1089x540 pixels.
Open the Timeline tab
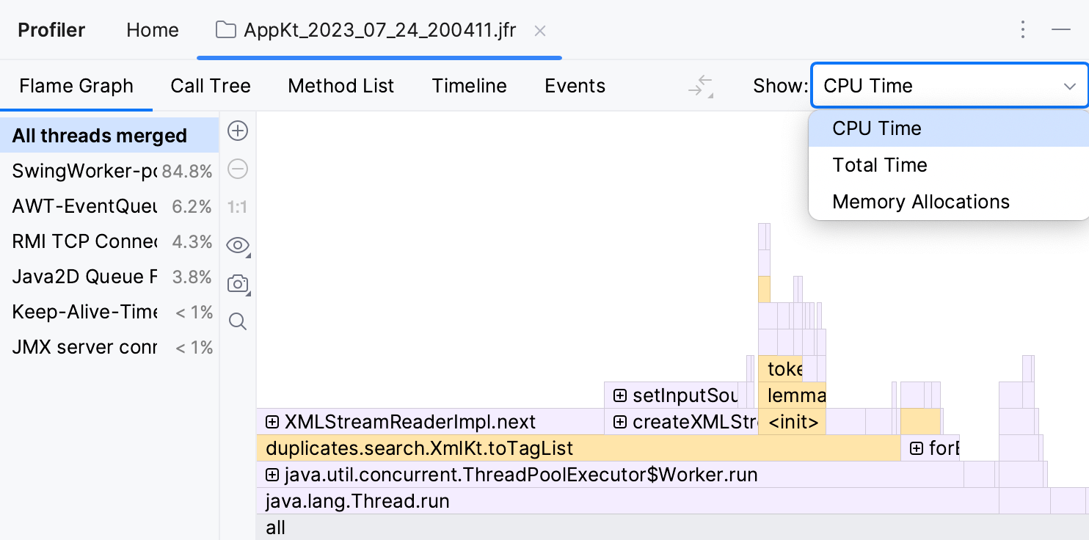coord(469,86)
